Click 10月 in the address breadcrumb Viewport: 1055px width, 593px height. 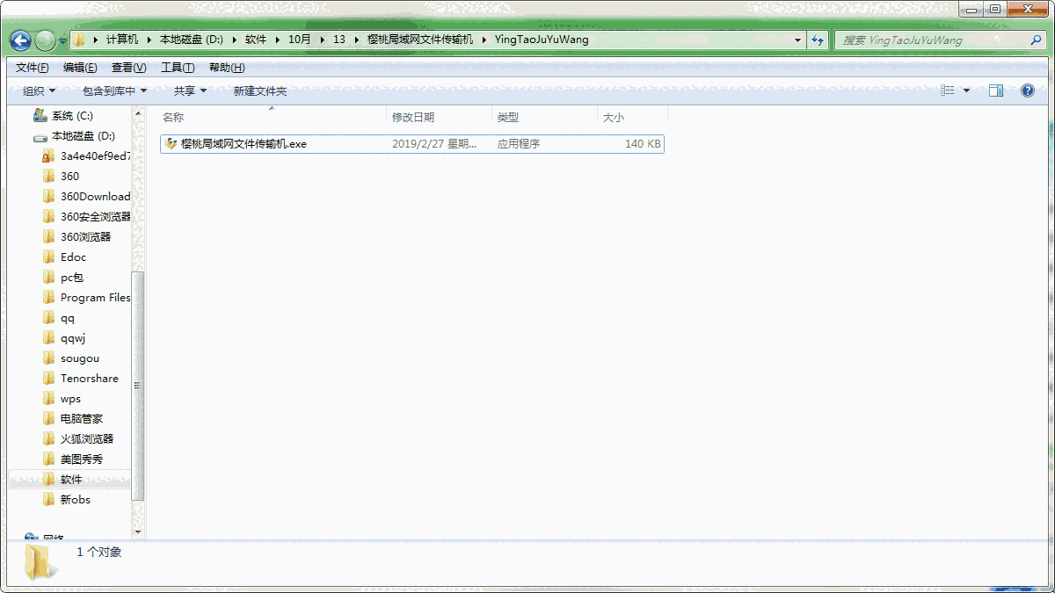coord(300,40)
